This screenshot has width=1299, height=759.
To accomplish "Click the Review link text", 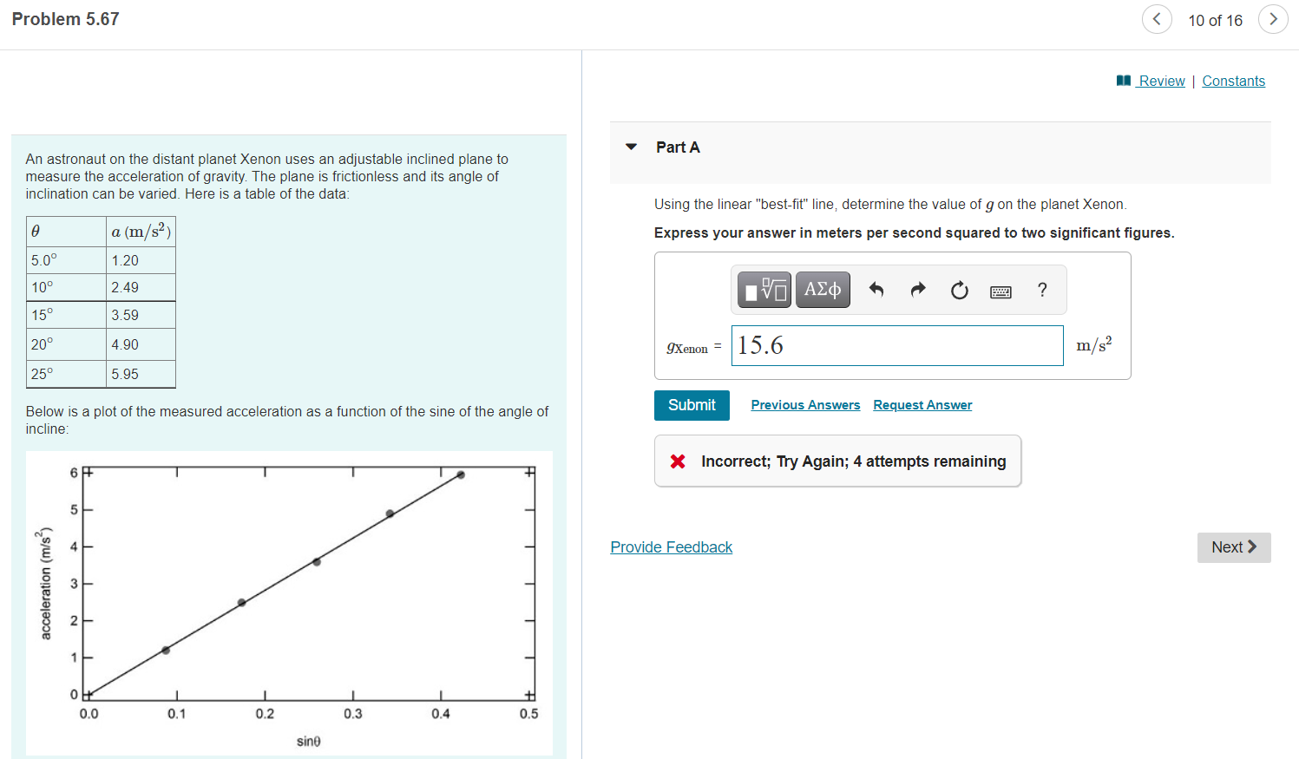I will pos(1162,81).
